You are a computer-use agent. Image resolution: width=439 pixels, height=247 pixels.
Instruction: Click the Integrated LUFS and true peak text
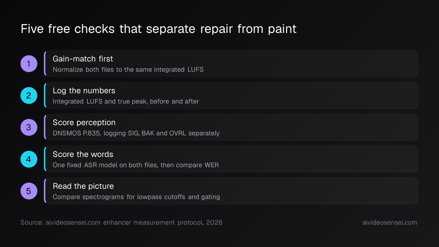click(x=126, y=101)
